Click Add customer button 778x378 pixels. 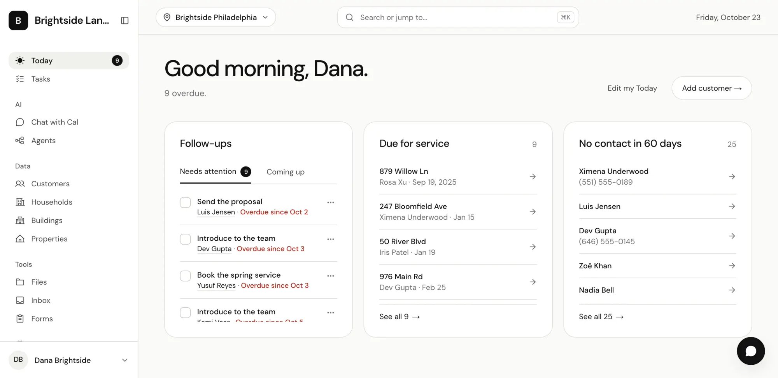pos(711,88)
